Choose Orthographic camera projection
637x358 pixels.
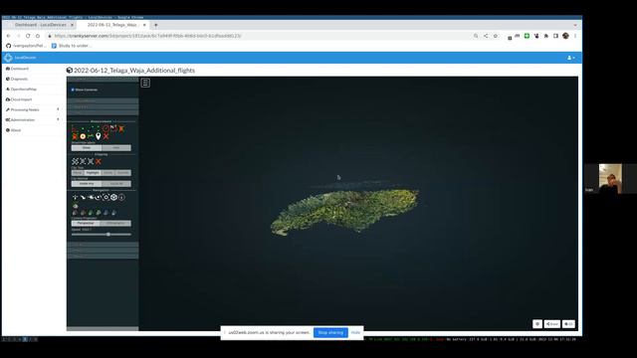(115, 223)
